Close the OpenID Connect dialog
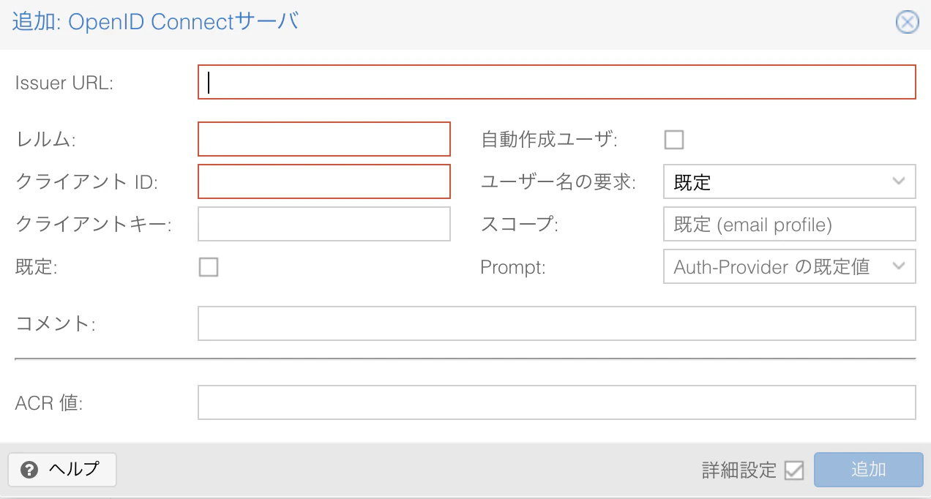Viewport: 931px width, 499px height. 907,23
